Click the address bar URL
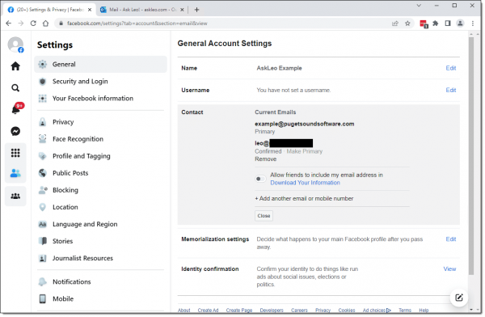This screenshot has width=485, height=317. [x=137, y=23]
